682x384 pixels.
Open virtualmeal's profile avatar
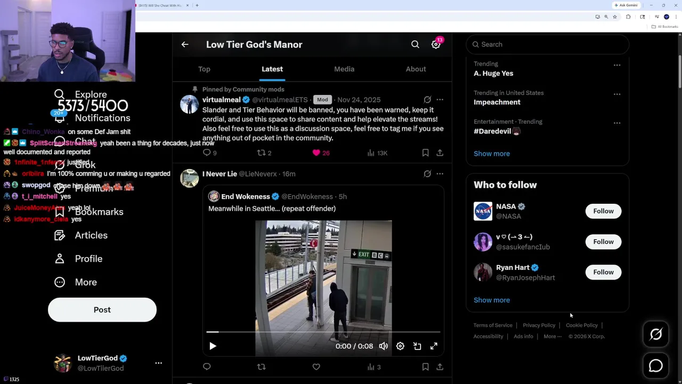pyautogui.click(x=189, y=104)
